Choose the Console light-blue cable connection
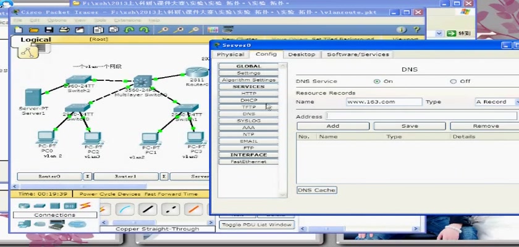519x247 pixels. pyautogui.click(x=125, y=209)
